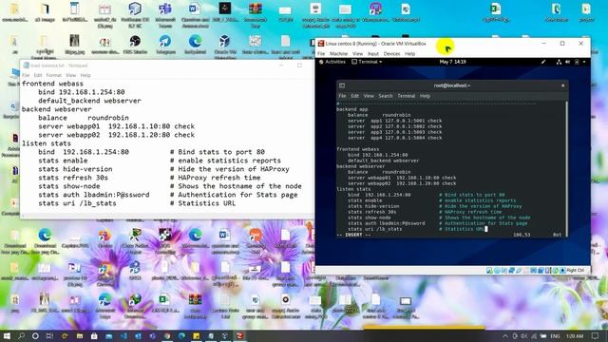The image size is (608, 342).
Task: Open Devices menu in VirtualBox window
Action: coord(391,53)
